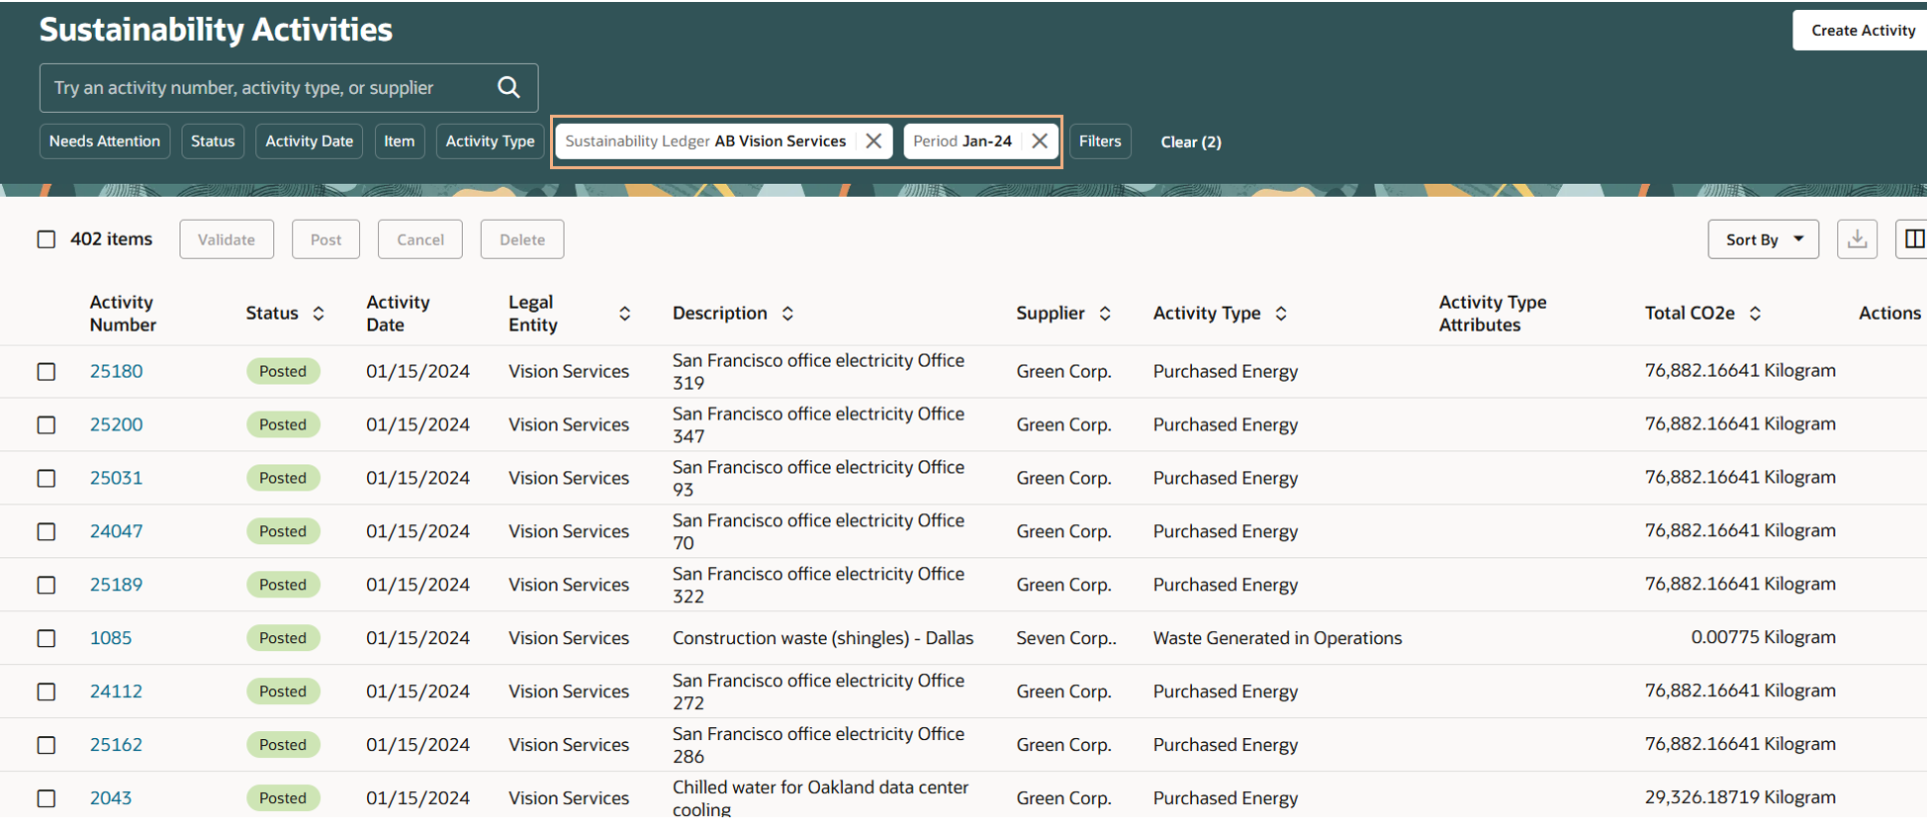Sort by the Activity Type column arrows

coord(1281,314)
